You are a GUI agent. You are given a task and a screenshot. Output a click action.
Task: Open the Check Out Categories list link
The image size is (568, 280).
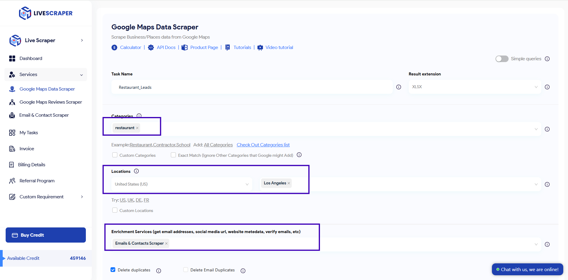click(263, 145)
